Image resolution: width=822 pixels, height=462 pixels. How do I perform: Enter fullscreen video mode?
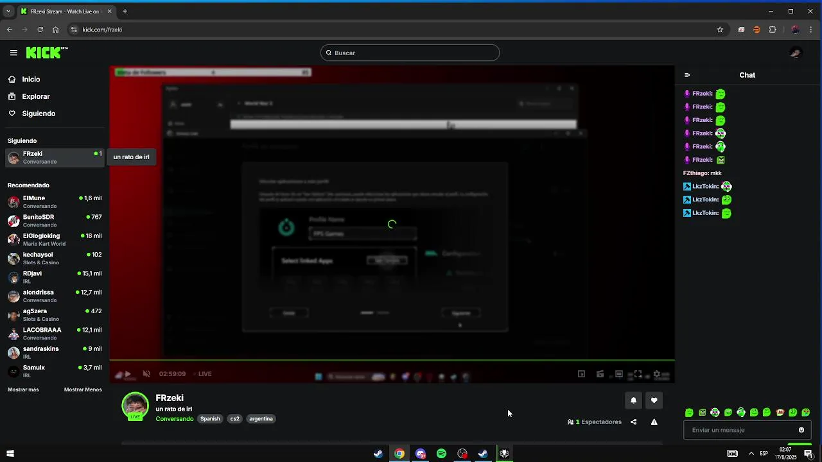pyautogui.click(x=638, y=374)
